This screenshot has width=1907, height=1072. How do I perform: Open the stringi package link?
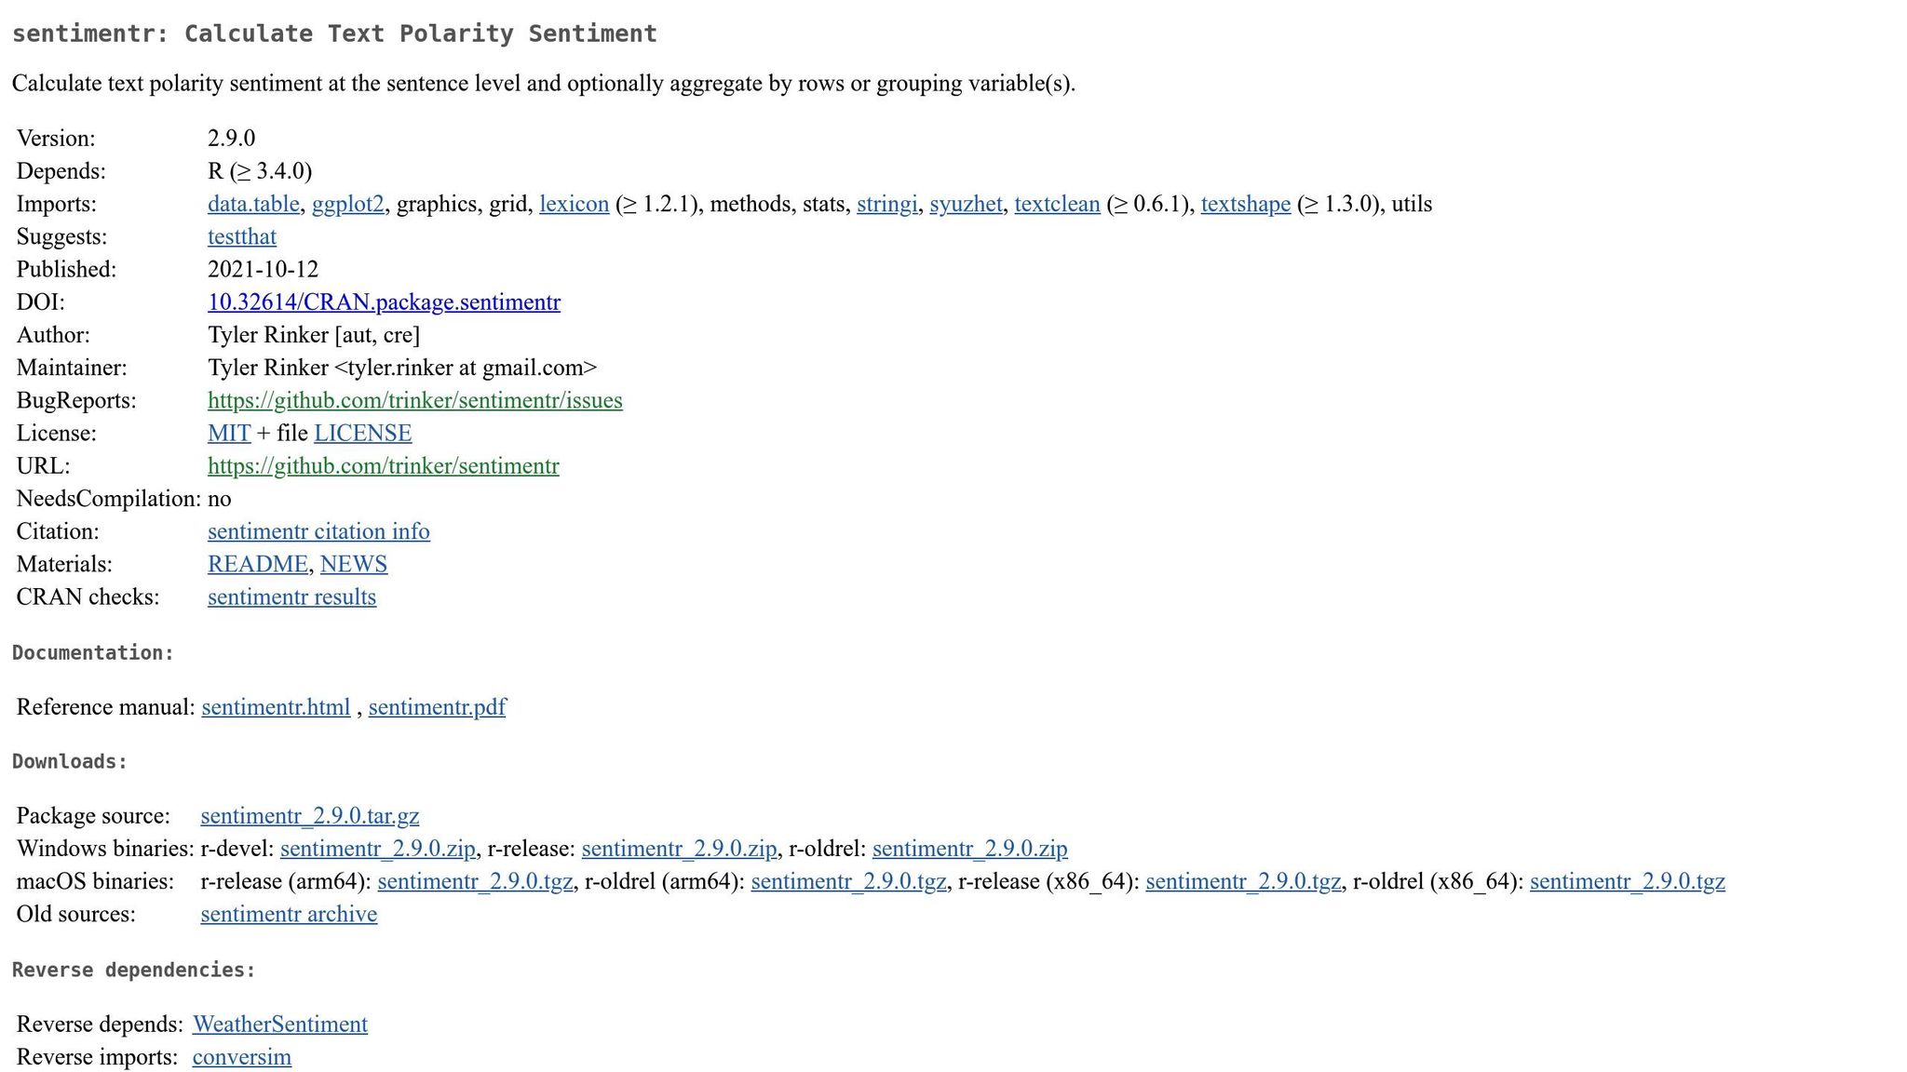pyautogui.click(x=886, y=204)
